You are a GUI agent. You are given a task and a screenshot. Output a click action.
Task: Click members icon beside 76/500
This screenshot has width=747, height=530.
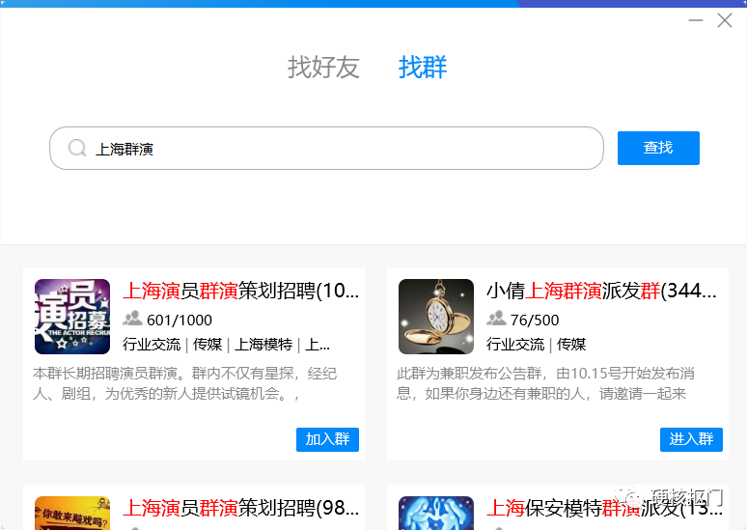pyautogui.click(x=496, y=319)
